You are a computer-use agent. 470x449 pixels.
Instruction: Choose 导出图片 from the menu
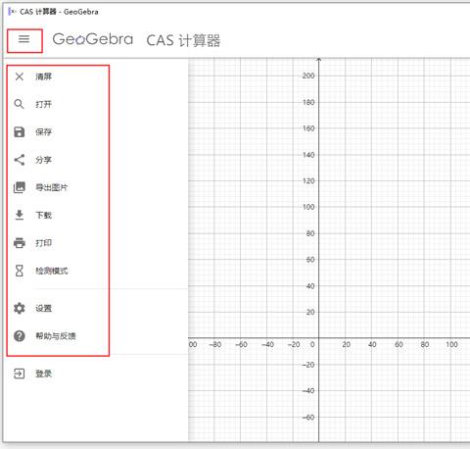(52, 187)
